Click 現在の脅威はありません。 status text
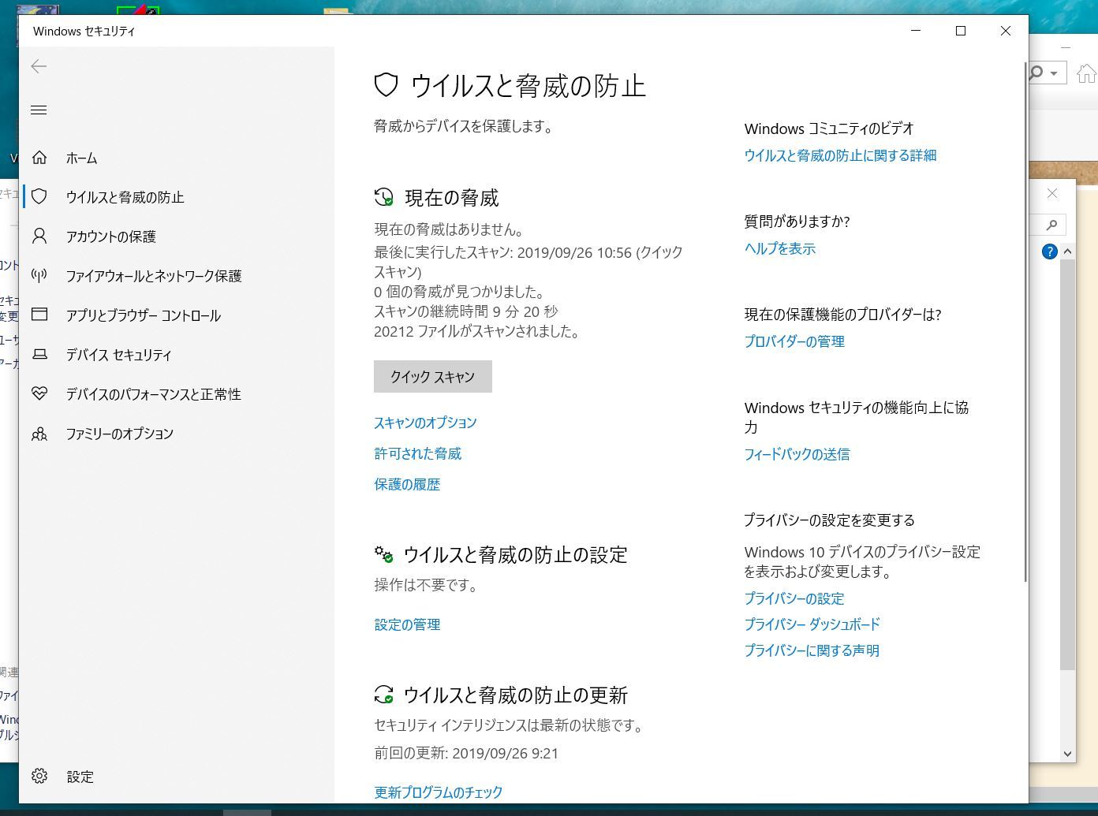The height and width of the screenshot is (816, 1098). (449, 229)
